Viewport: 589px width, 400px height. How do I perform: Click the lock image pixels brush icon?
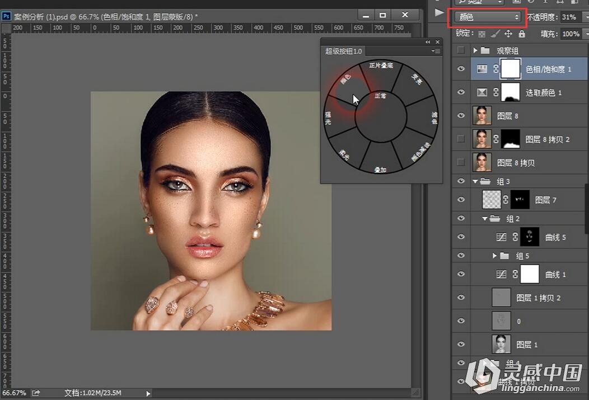point(495,34)
